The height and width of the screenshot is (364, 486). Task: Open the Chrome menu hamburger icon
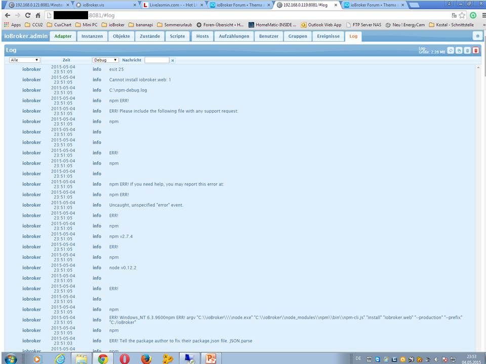[x=483, y=15]
